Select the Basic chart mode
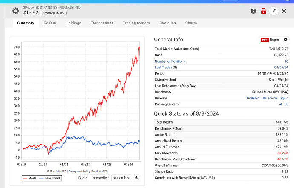 [x=83, y=178]
